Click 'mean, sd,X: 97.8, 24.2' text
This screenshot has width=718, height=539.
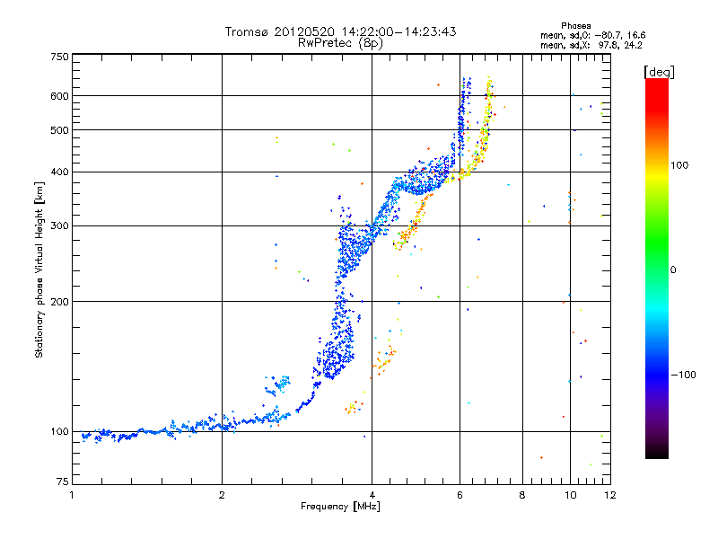click(x=591, y=45)
